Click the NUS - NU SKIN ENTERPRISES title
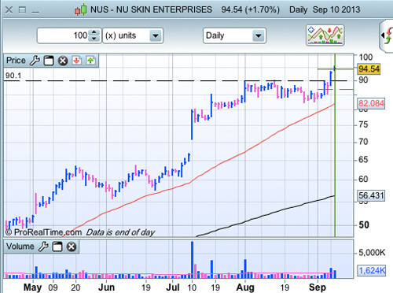 point(151,9)
